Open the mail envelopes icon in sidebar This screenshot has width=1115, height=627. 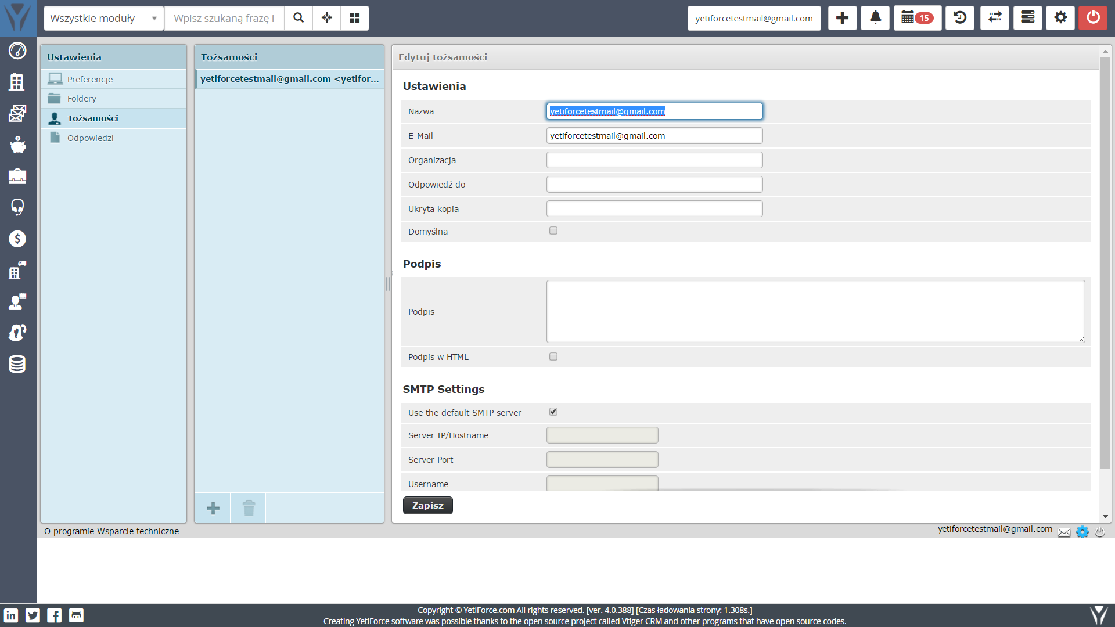(x=17, y=113)
